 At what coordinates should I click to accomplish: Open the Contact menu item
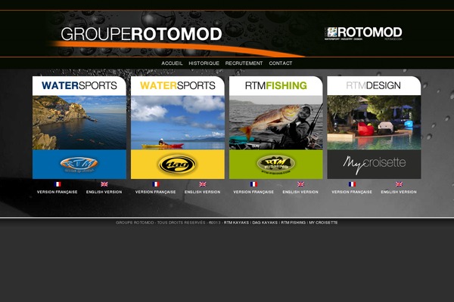[x=281, y=63]
